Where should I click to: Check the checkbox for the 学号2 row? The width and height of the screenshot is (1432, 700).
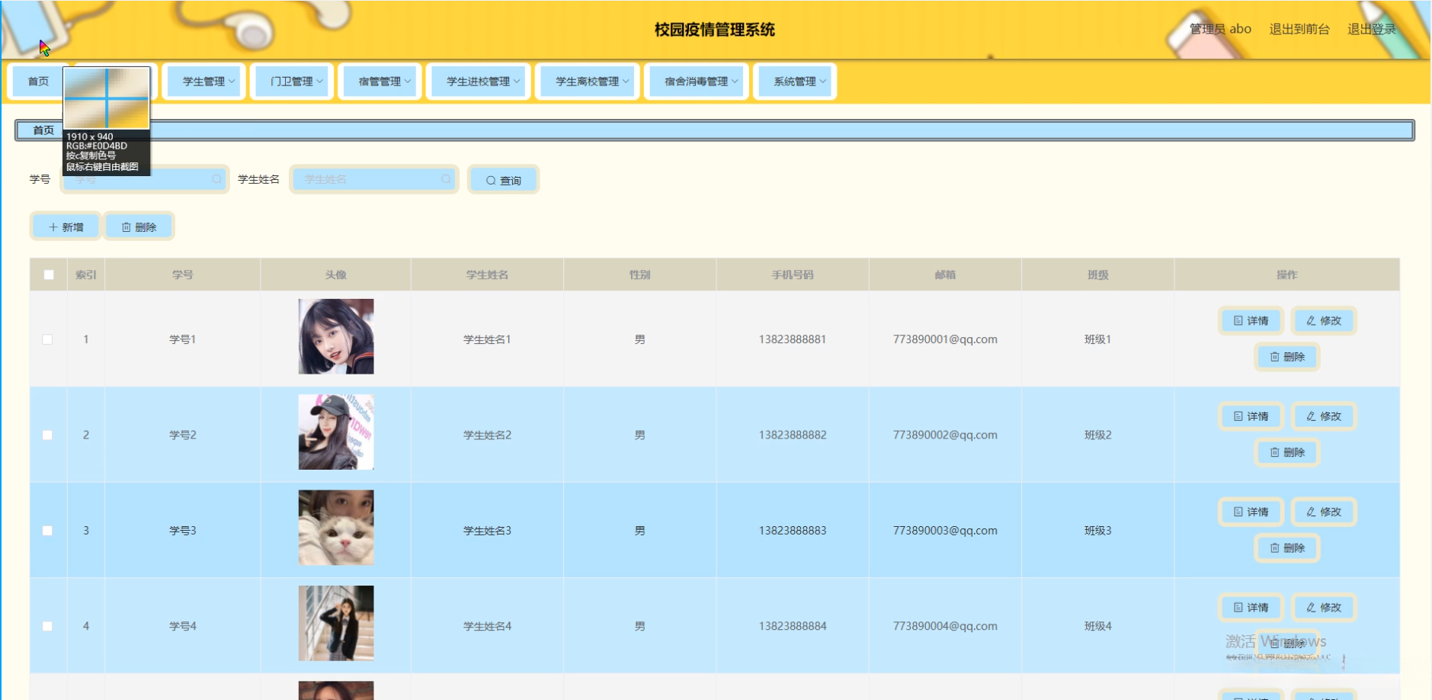[47, 435]
